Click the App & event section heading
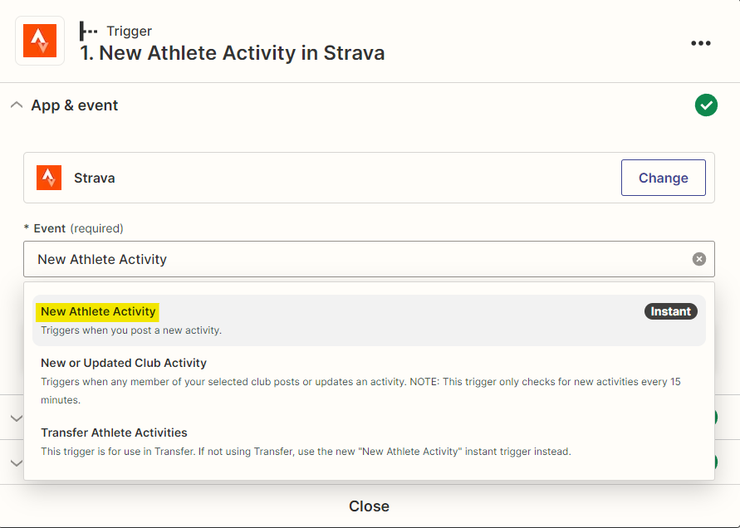The width and height of the screenshot is (740, 528). coord(75,105)
